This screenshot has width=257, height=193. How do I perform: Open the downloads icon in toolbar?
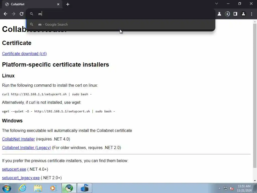[227, 14]
